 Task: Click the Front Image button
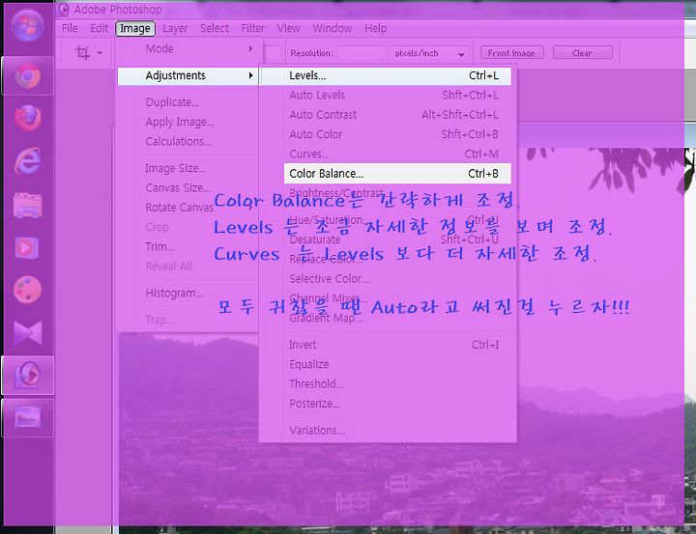click(511, 53)
